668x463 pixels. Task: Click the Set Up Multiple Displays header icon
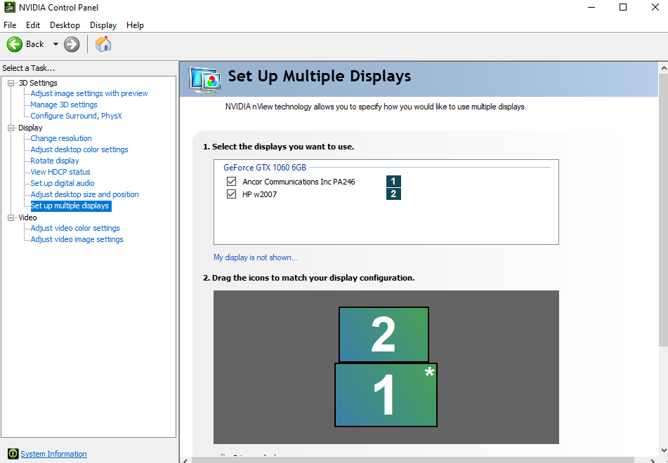click(205, 79)
